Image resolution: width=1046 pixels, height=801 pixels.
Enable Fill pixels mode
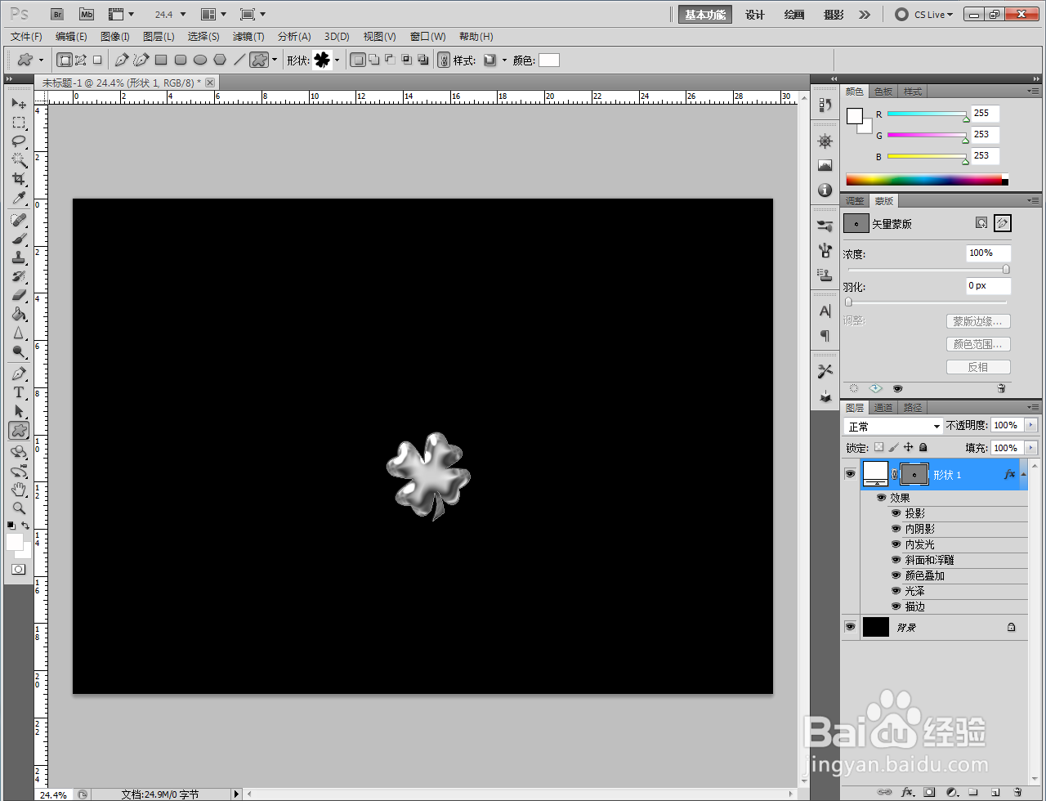pyautogui.click(x=97, y=60)
